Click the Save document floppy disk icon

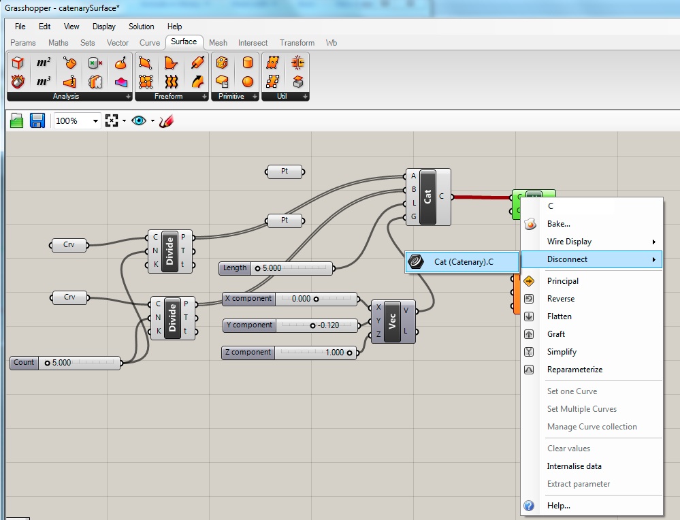(37, 121)
